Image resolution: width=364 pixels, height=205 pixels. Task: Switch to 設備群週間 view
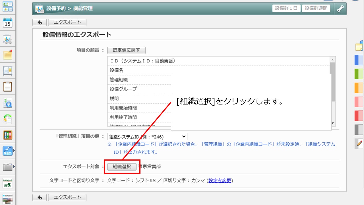click(x=316, y=8)
